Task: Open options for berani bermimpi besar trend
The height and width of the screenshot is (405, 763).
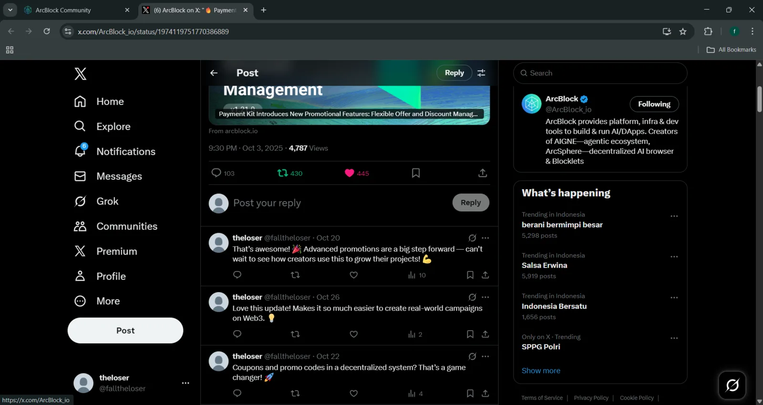Action: coord(674,216)
